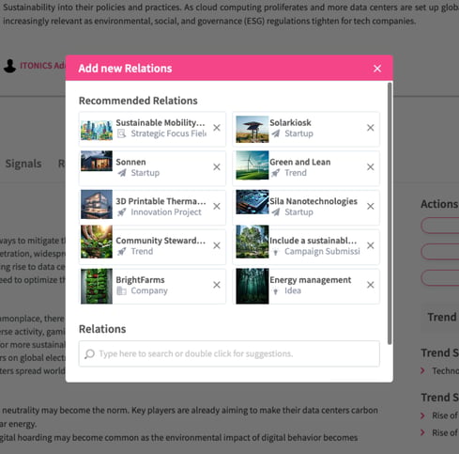Image resolution: width=459 pixels, height=454 pixels.
Task: Select the Sila Nanotechnologies title
Action: pos(314,201)
